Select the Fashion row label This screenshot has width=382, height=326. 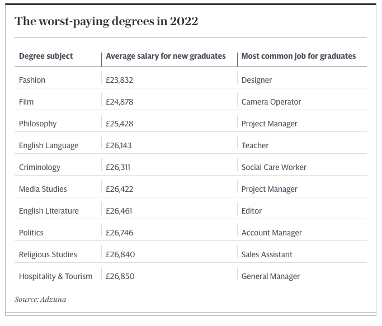pyautogui.click(x=32, y=80)
